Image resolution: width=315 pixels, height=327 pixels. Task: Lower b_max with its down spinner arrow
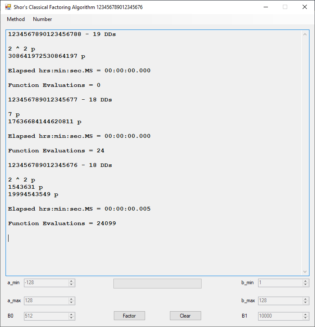click(306, 303)
